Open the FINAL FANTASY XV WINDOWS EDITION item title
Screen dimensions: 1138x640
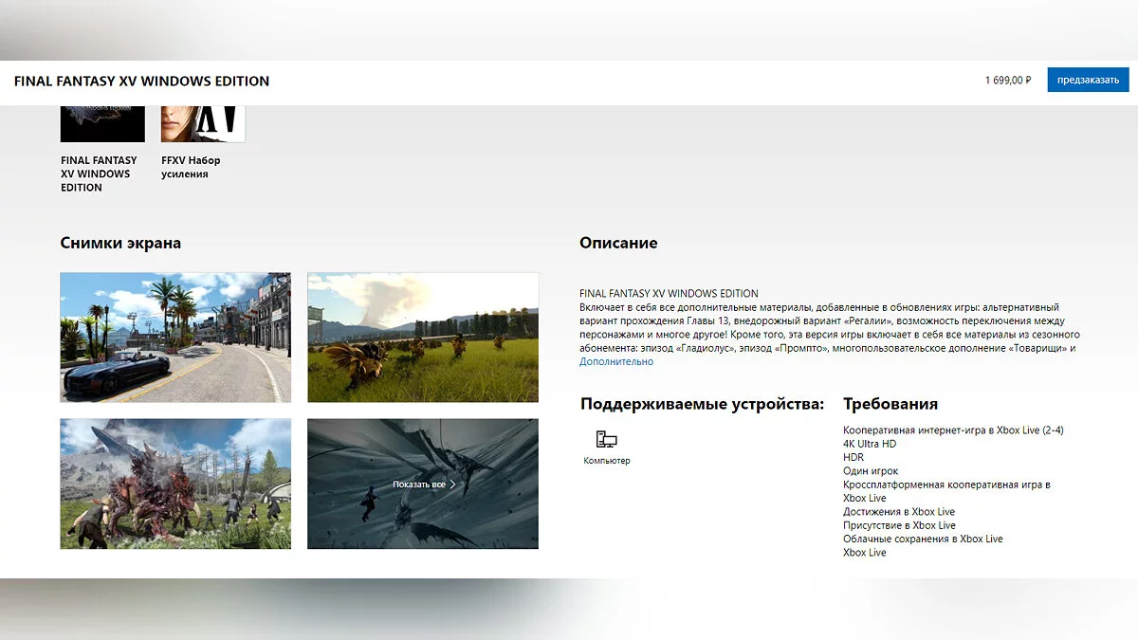coord(99,174)
